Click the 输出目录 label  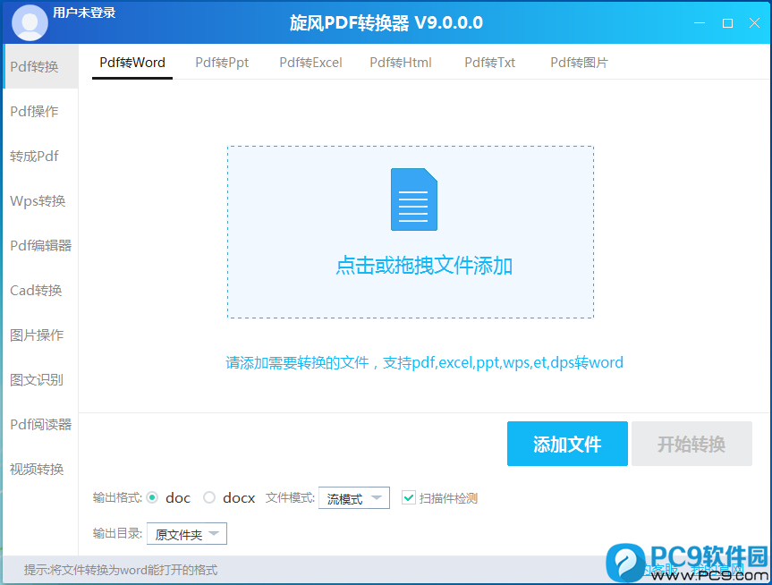117,533
